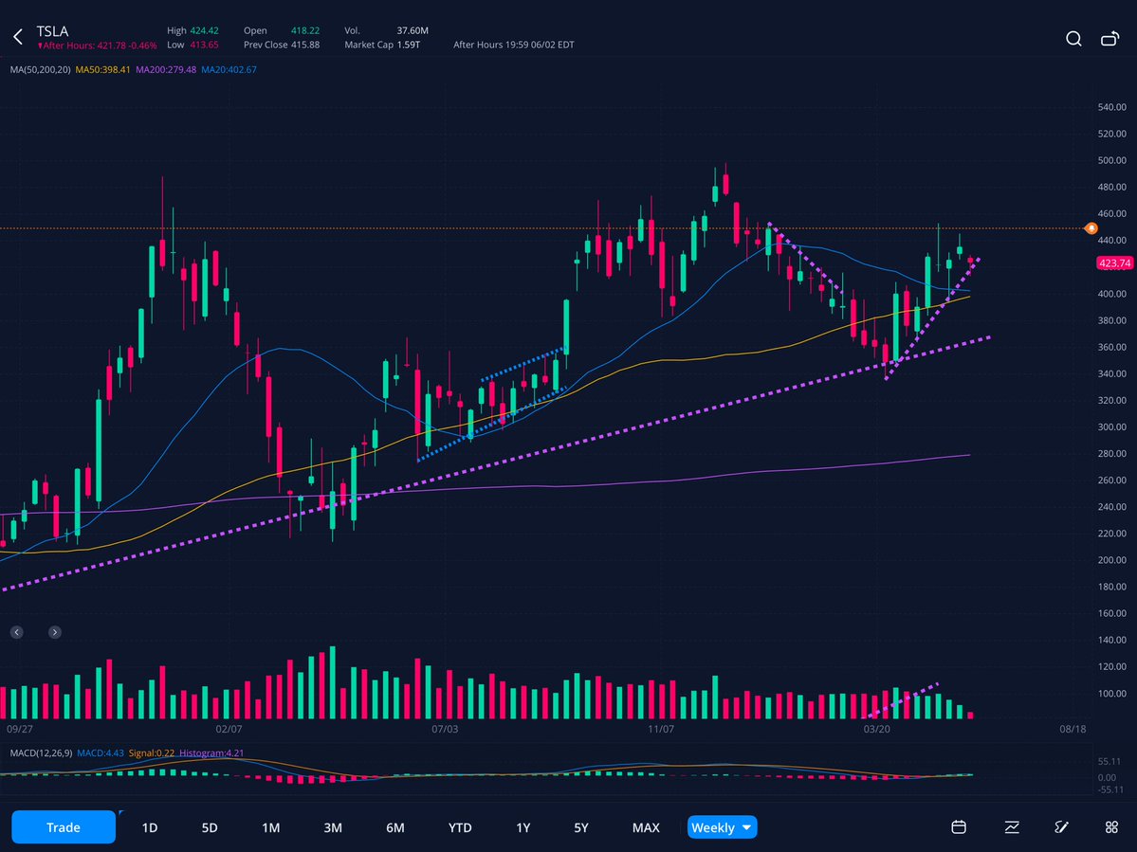Open the search magnifier icon
This screenshot has height=852, width=1137.
click(x=1073, y=39)
